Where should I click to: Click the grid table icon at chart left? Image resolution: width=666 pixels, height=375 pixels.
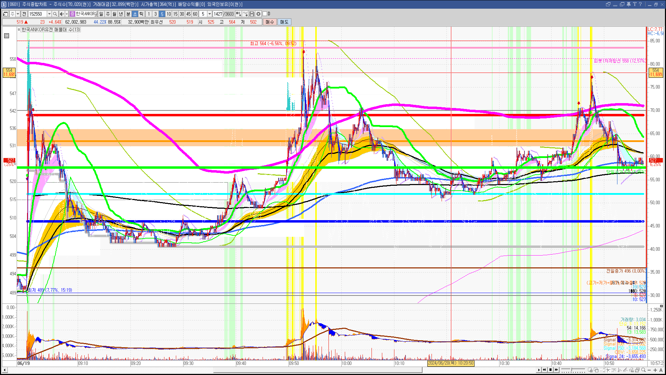[7, 36]
